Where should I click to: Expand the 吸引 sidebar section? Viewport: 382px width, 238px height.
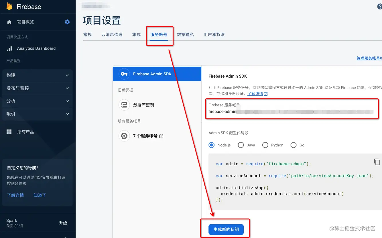38,114
